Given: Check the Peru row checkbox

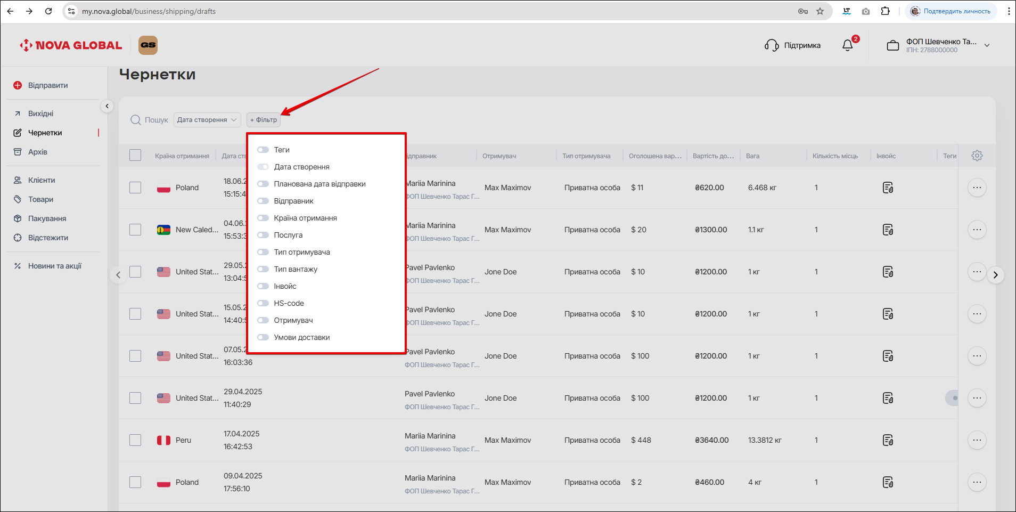Looking at the screenshot, I should pyautogui.click(x=135, y=440).
